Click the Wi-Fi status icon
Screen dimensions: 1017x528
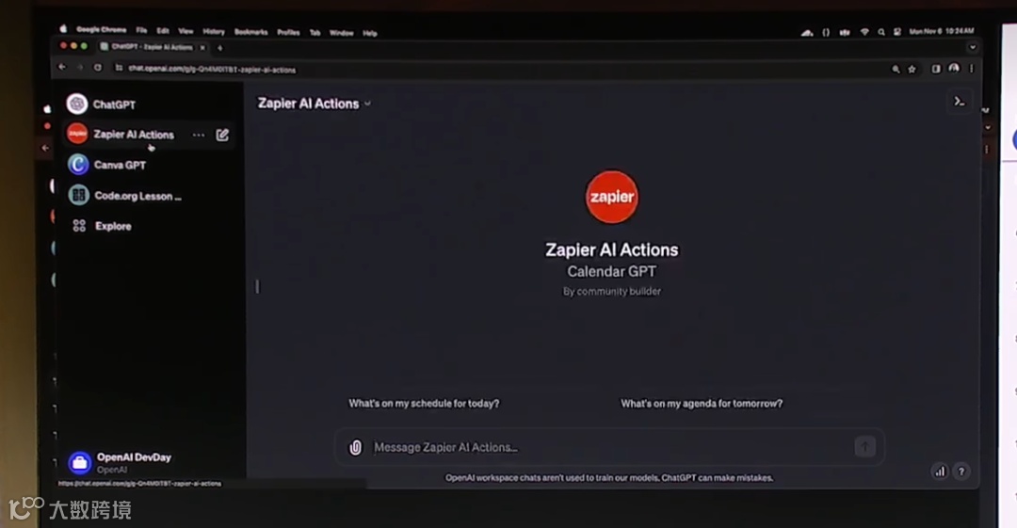pos(864,32)
